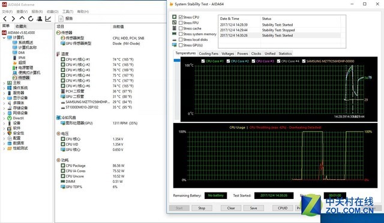
Task: Select the 性能测试 benchmark icon
Action: tap(10, 148)
